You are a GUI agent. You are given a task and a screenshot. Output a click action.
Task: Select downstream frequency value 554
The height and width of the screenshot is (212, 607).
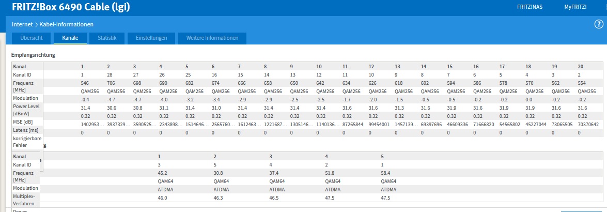[x=582, y=83]
